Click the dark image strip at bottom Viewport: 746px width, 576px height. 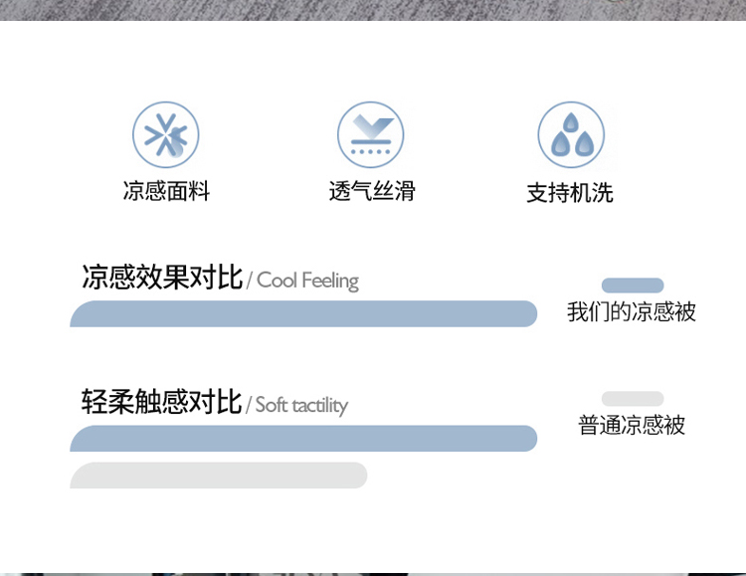click(x=373, y=574)
